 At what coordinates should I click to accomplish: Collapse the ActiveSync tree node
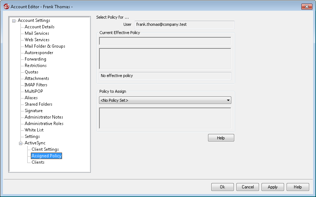point(21,143)
